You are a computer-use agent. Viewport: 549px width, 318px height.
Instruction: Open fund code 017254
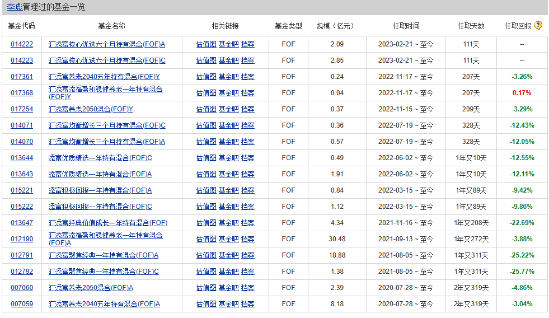(22, 109)
